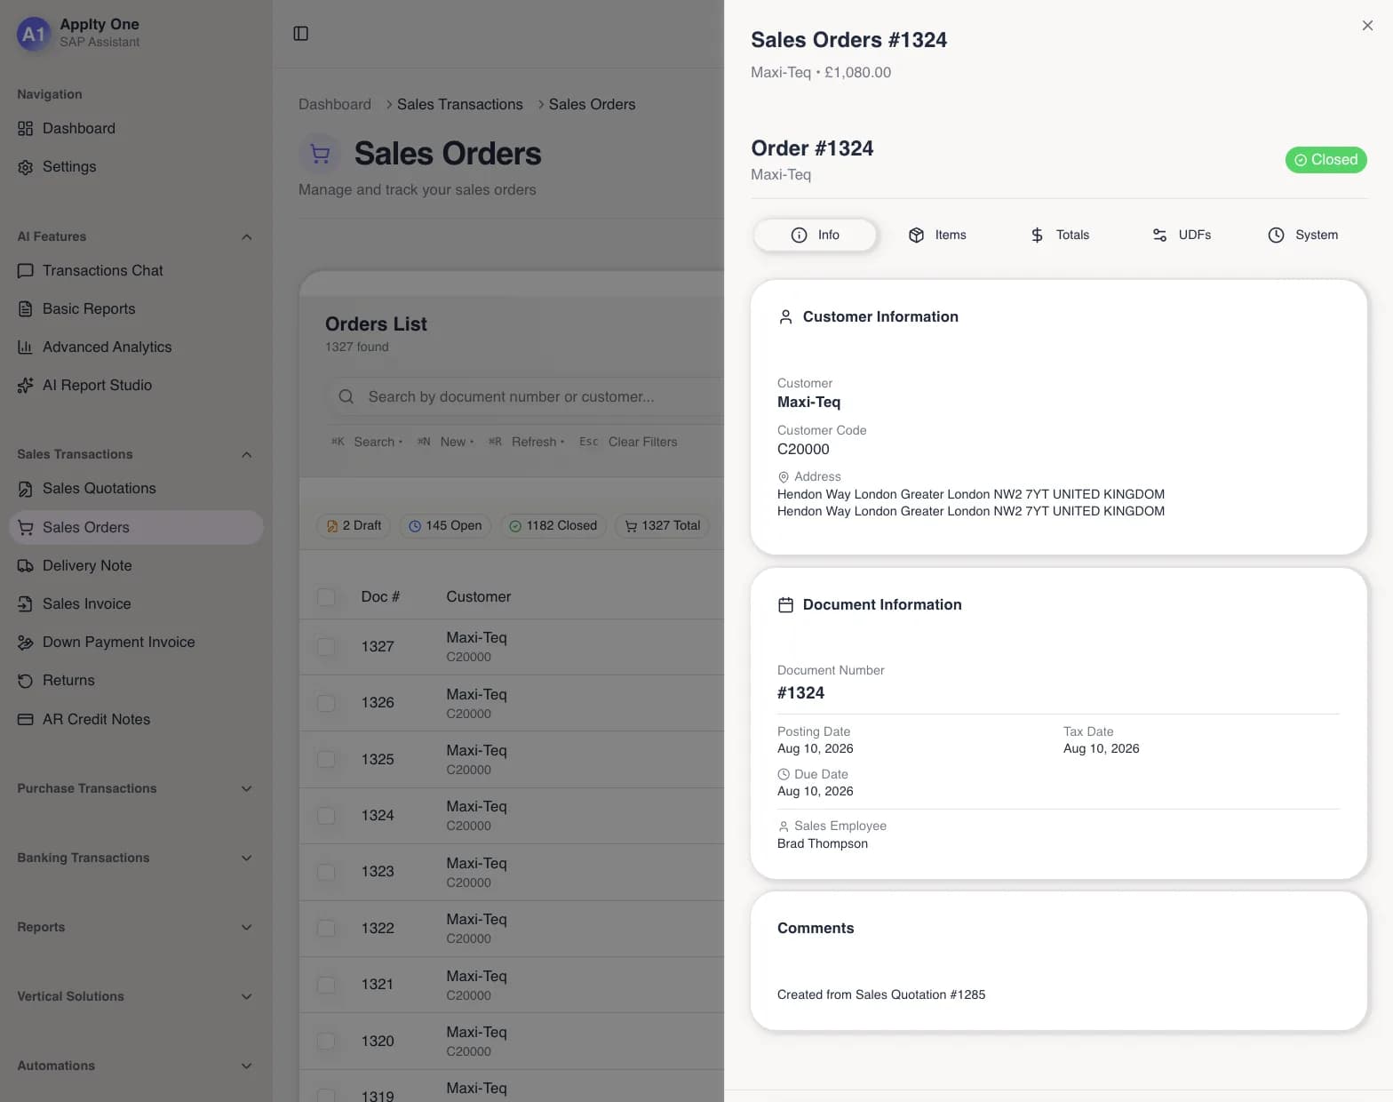Image resolution: width=1393 pixels, height=1102 pixels.
Task: Close the Sales Orders #1324 panel
Action: [1368, 26]
